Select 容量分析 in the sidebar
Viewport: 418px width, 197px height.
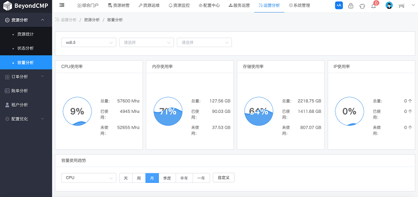(26, 63)
